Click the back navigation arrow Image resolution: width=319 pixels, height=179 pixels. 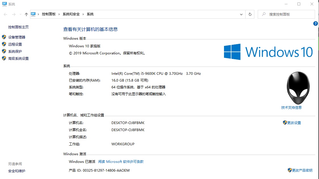[5, 14]
